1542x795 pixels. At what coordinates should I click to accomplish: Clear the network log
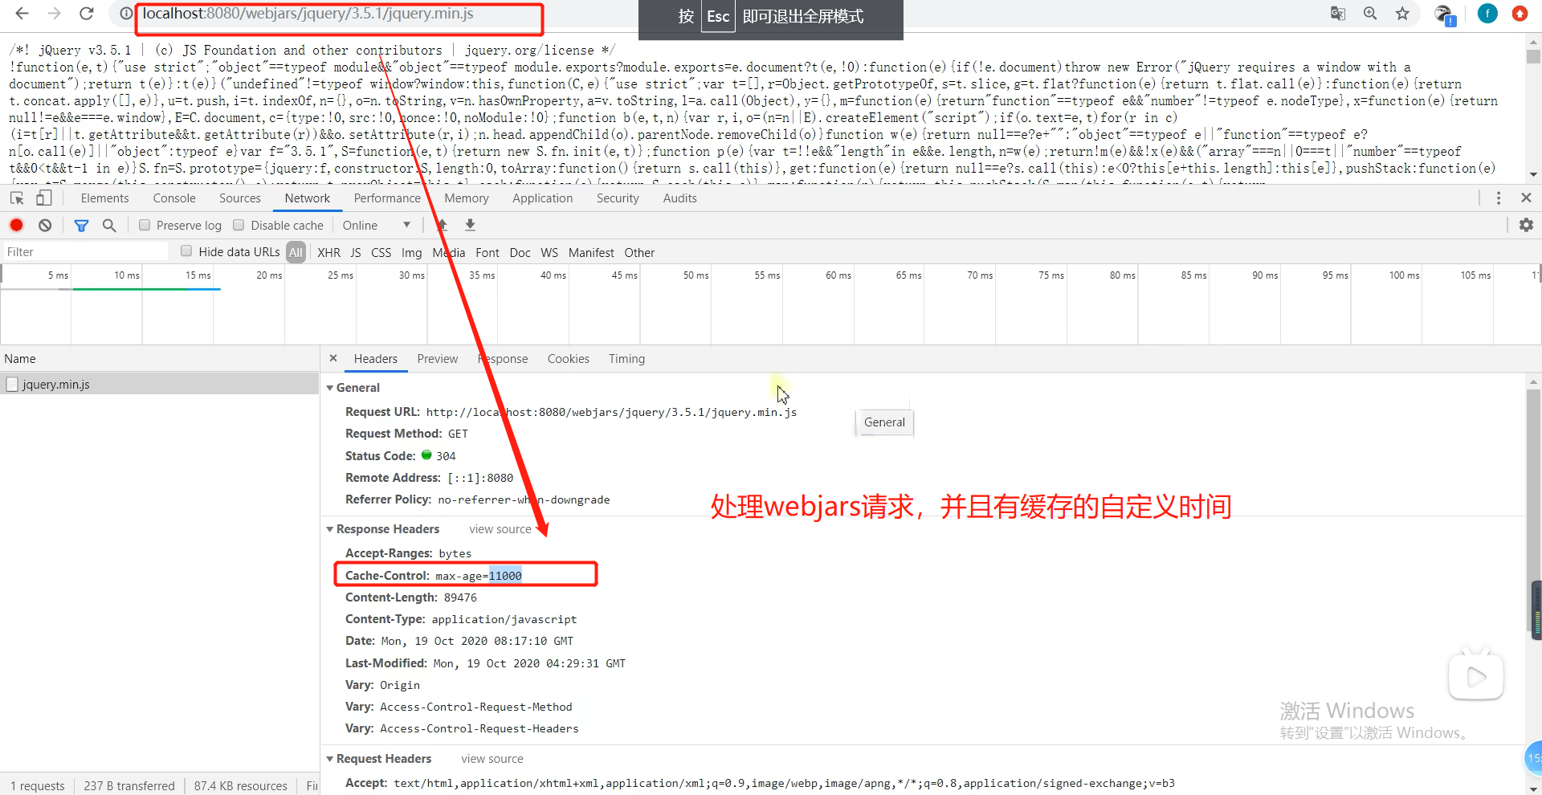click(x=45, y=226)
